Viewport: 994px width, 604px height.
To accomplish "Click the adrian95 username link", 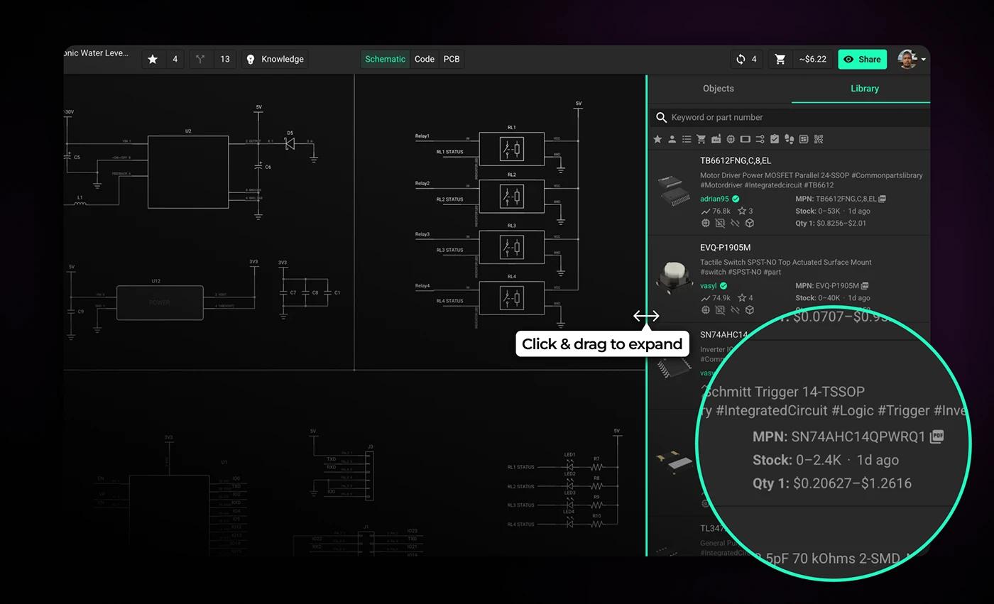I will point(714,199).
